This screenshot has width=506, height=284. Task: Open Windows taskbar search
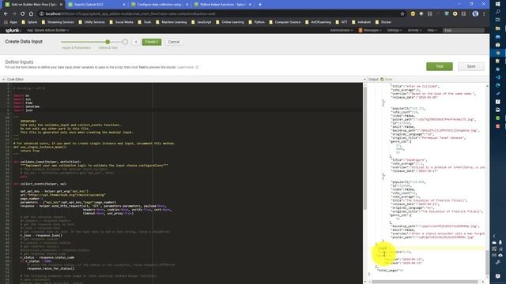[497, 12]
